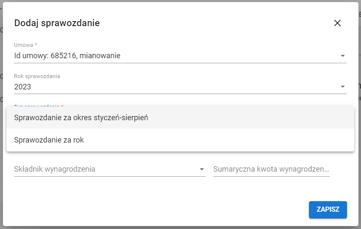361x229 pixels.
Task: Expand the Umowa dropdown arrow
Action: [342, 56]
